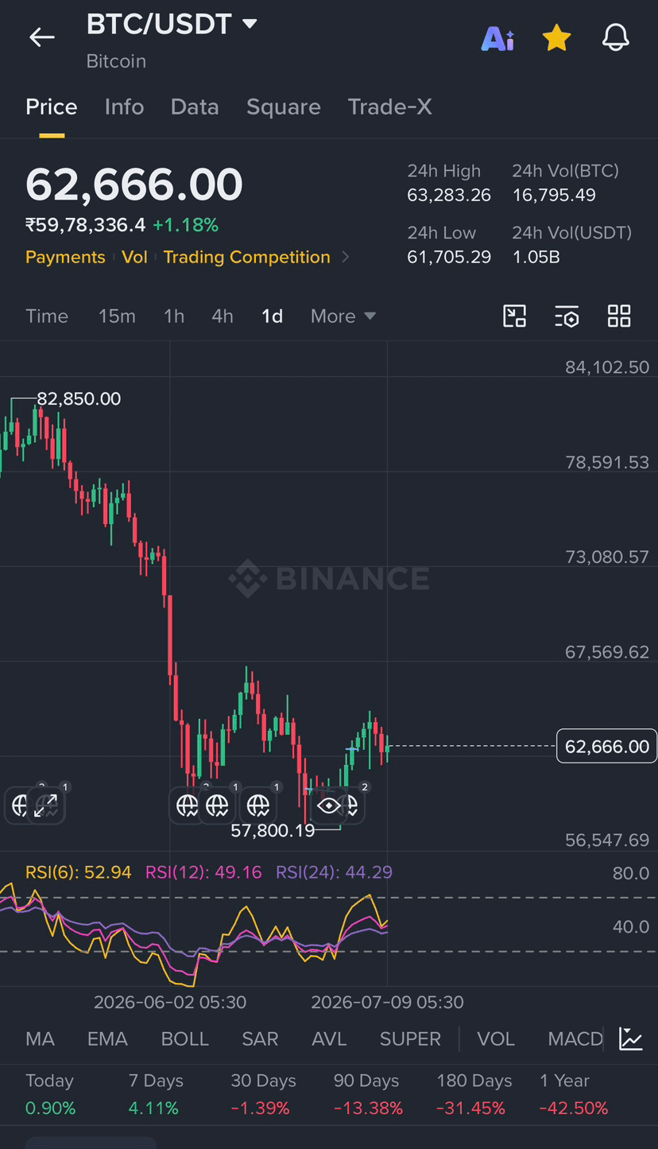Open indicator chart icon beside MACD
The width and height of the screenshot is (658, 1149).
[631, 1038]
